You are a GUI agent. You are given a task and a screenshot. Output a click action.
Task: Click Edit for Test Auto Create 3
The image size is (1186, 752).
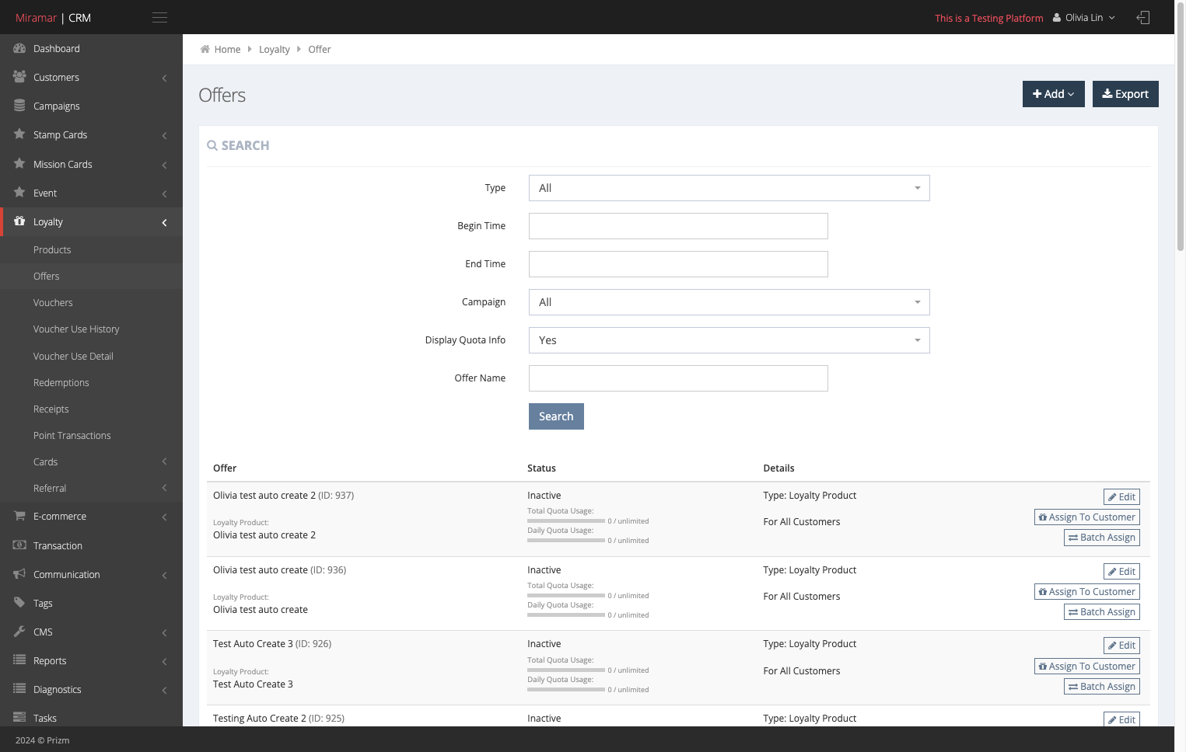click(x=1121, y=646)
